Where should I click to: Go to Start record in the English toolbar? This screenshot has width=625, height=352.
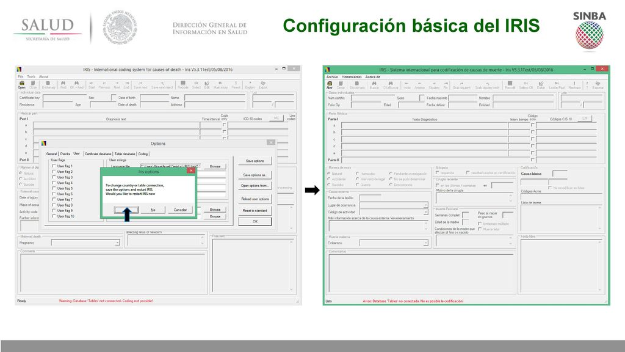tap(92, 84)
